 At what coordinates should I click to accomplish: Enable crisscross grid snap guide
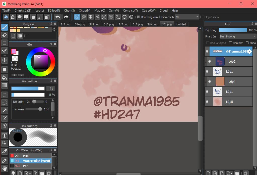[90, 17]
